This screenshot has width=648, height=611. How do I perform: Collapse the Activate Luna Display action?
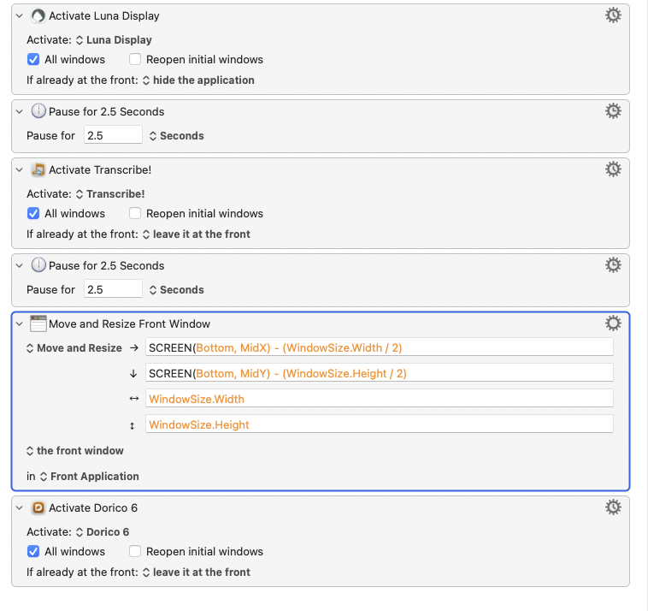(x=19, y=16)
